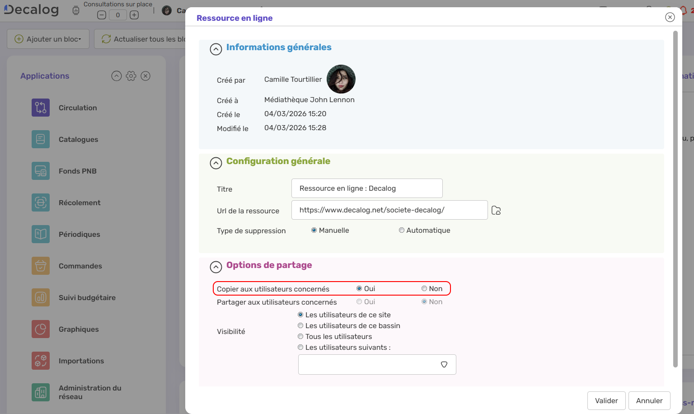Open Applications block settings gear
This screenshot has width=694, height=414.
[x=131, y=76]
